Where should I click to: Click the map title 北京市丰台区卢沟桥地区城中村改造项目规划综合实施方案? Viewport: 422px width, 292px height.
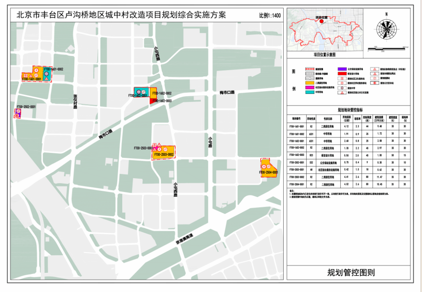click(121, 15)
